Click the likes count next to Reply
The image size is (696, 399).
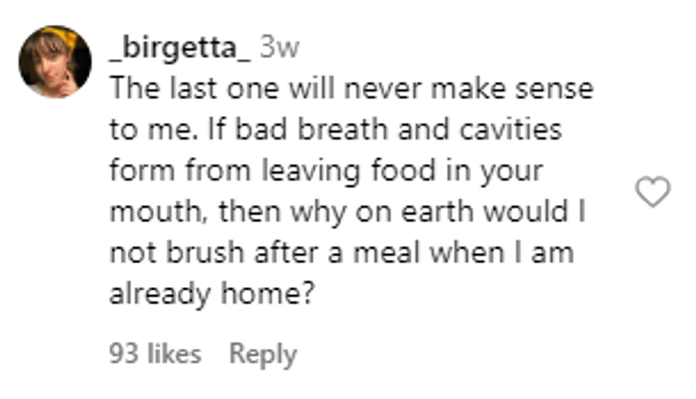(155, 354)
